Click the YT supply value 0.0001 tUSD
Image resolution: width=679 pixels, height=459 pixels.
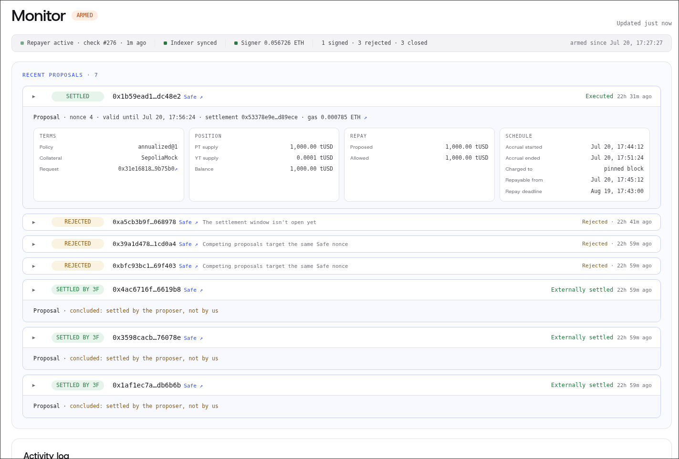(315, 158)
